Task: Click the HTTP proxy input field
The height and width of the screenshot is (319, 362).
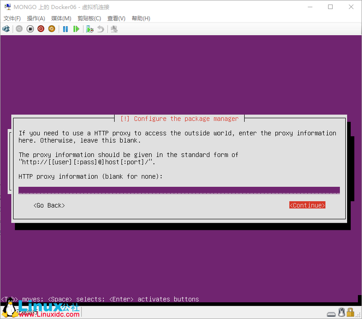Action: click(x=179, y=190)
